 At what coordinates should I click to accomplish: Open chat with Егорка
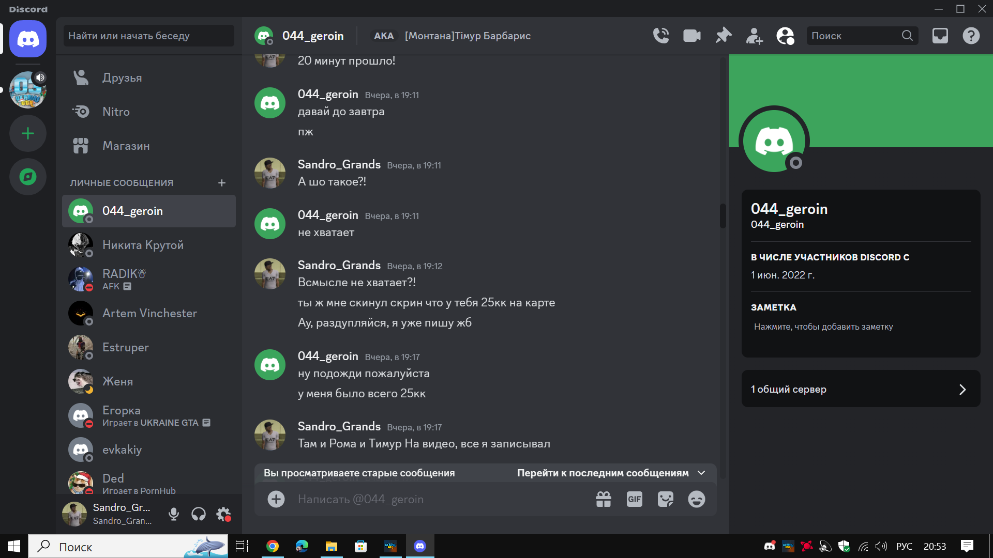149,415
